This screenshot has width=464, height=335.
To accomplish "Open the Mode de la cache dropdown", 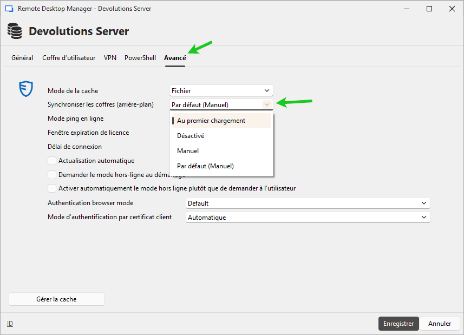I will 221,91.
